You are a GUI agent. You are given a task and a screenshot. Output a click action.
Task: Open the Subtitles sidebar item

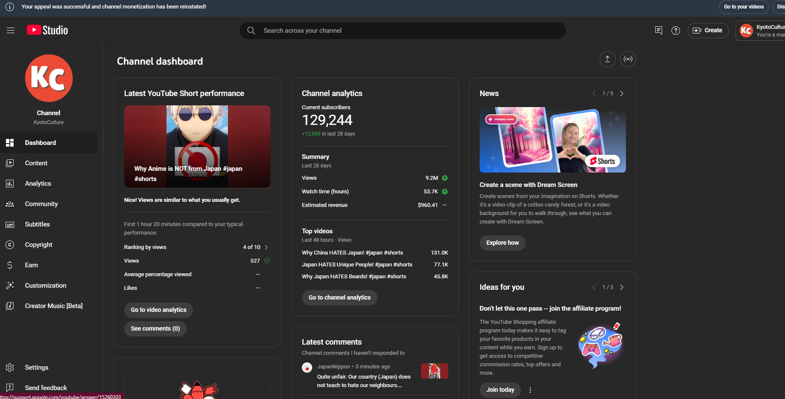(49, 224)
